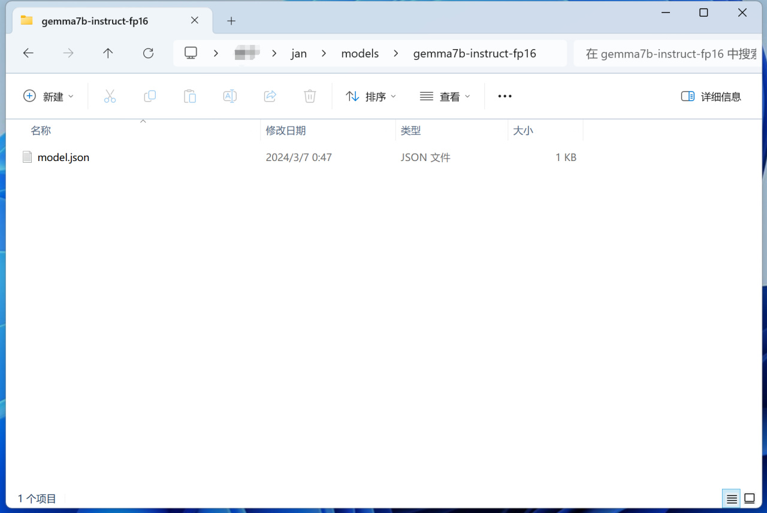
Task: Click the gemma7b-instruct-fp16 breadcrumb
Action: coord(475,53)
